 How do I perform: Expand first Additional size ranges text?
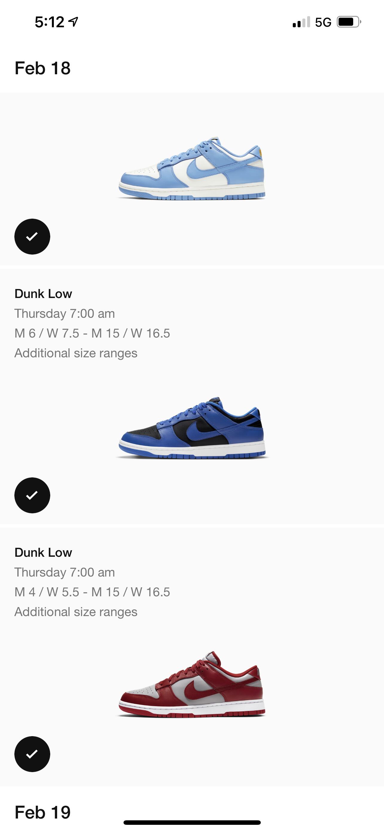[x=76, y=353]
